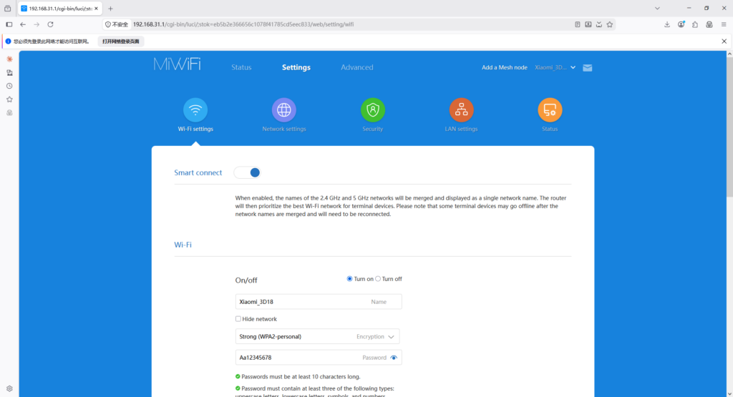Toggle password visibility eye icon
This screenshot has height=397, width=733.
click(394, 358)
